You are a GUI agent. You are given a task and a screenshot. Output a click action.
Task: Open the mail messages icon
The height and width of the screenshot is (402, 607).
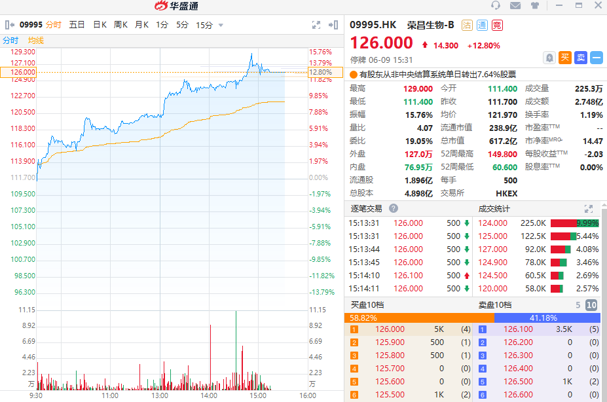coord(515,5)
